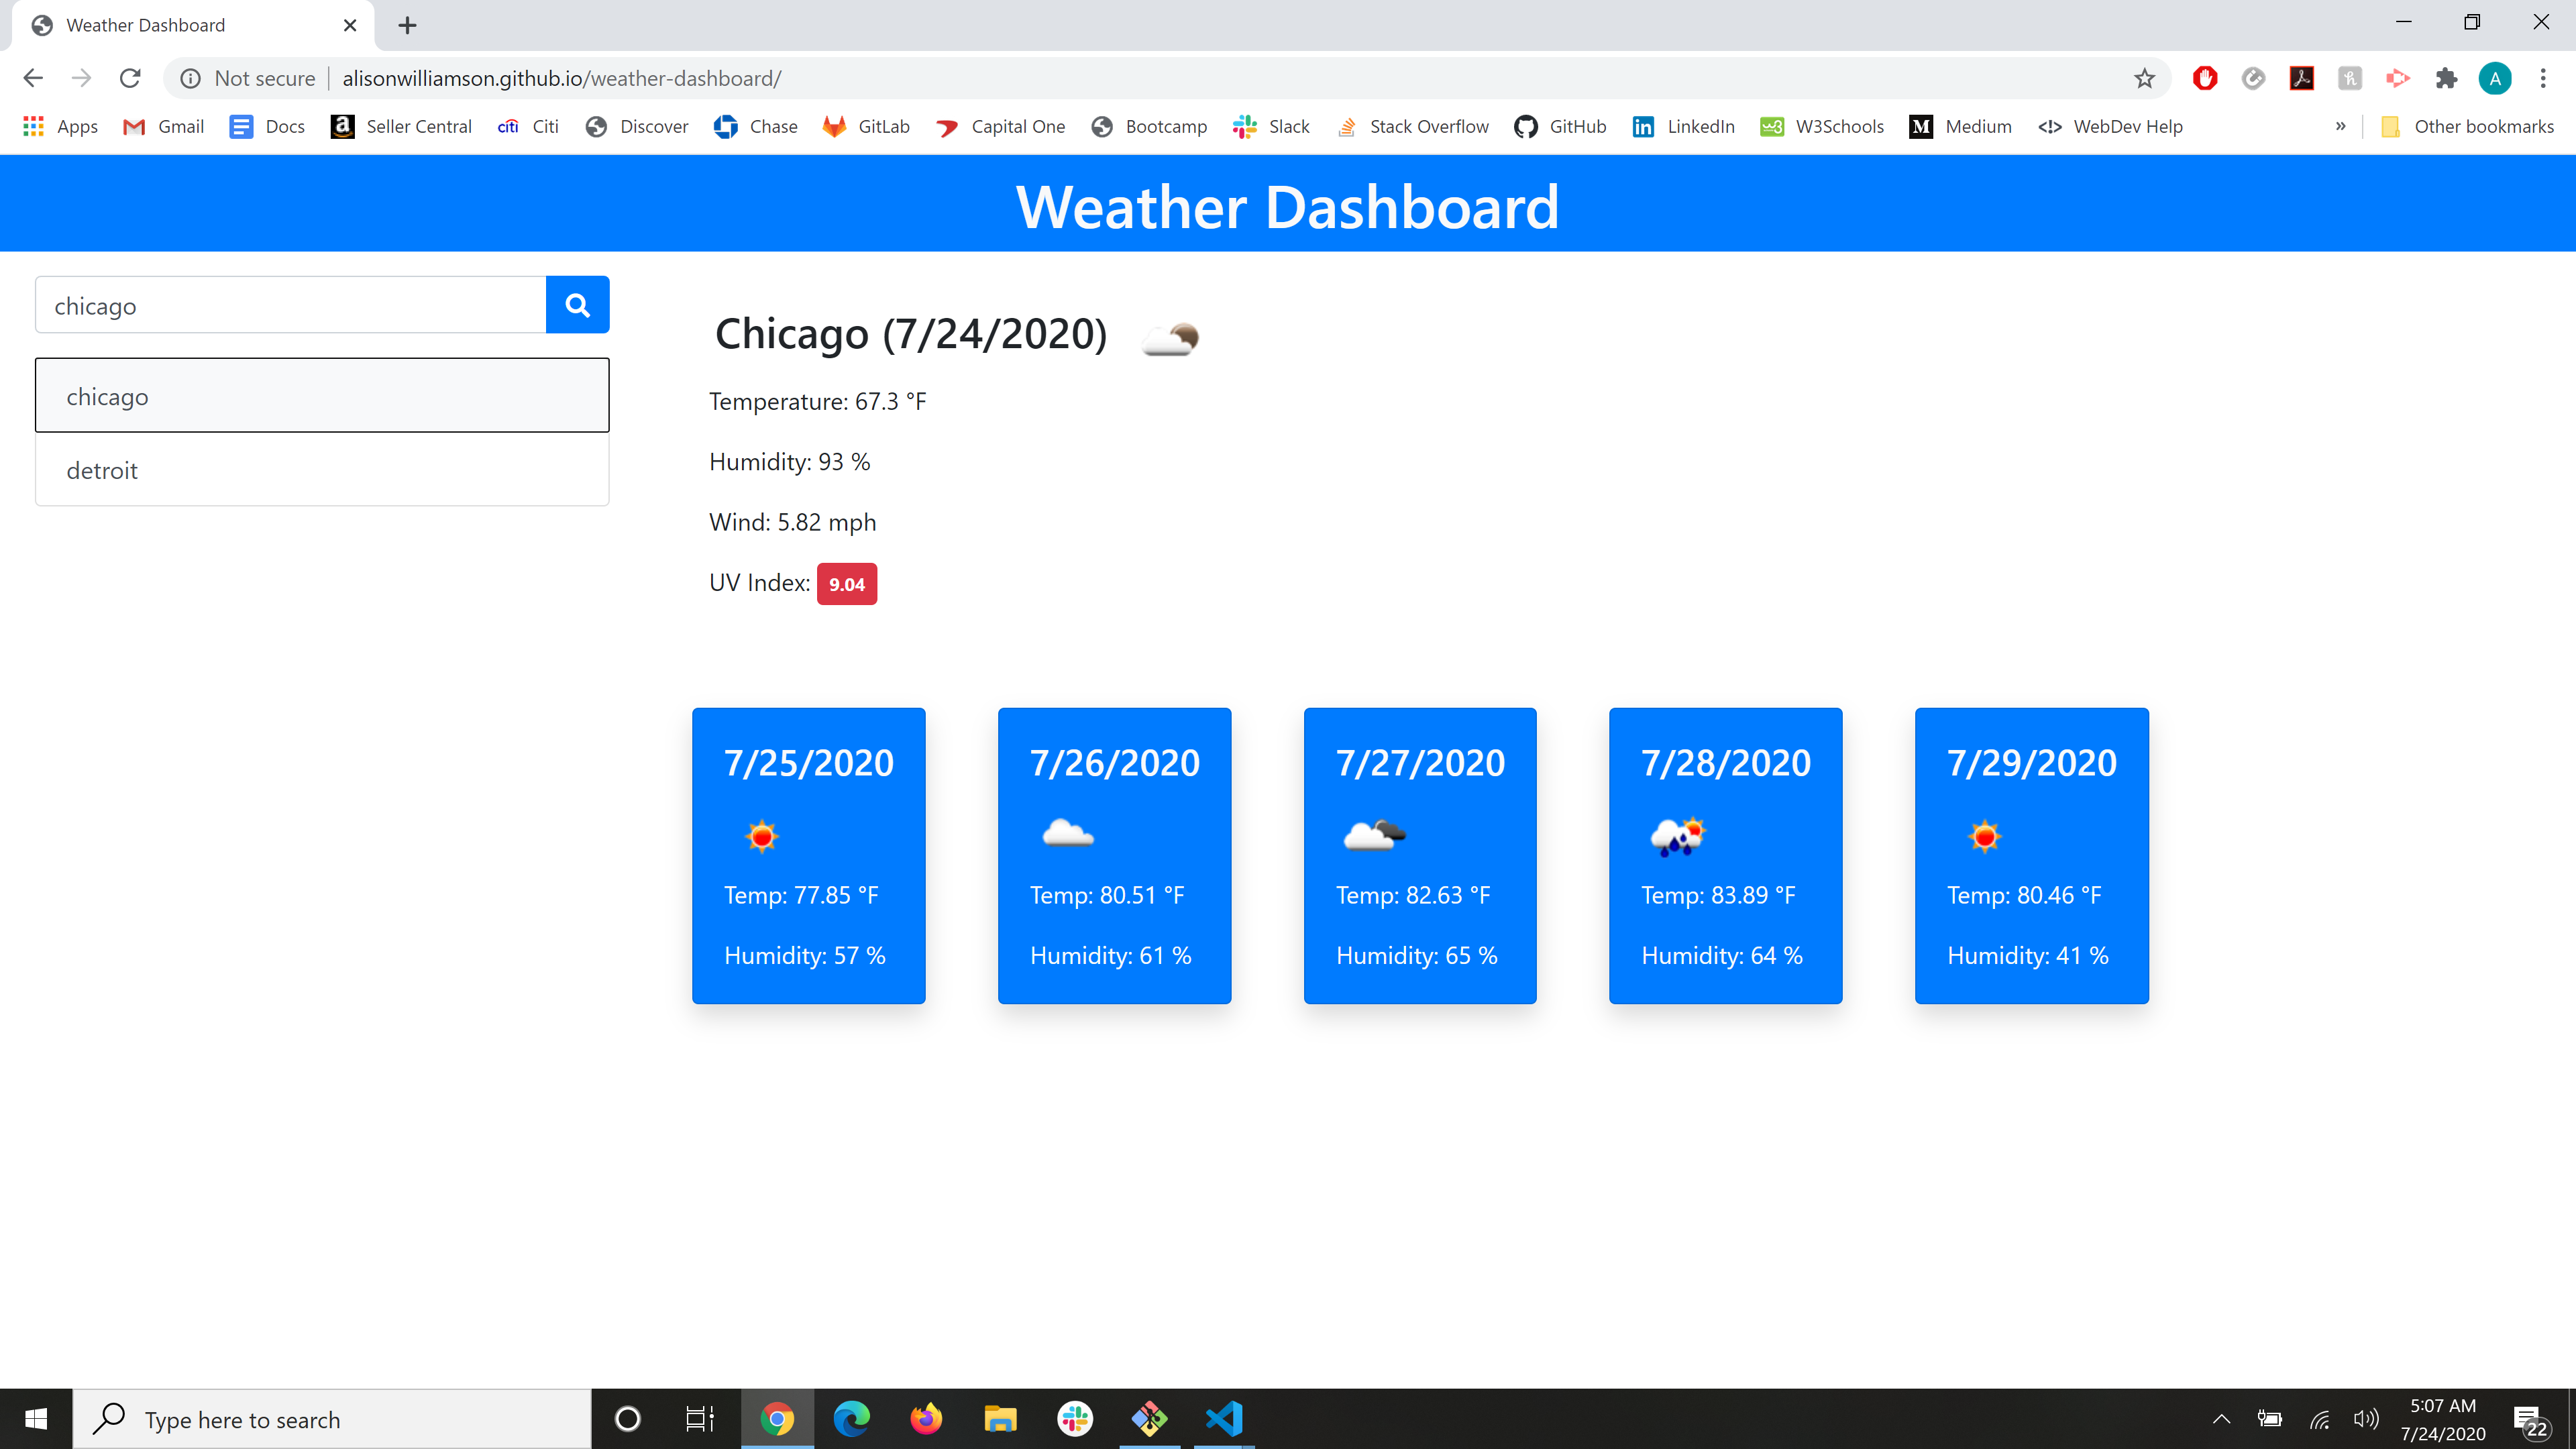Open the LinkedIn bookmark

(x=1683, y=126)
